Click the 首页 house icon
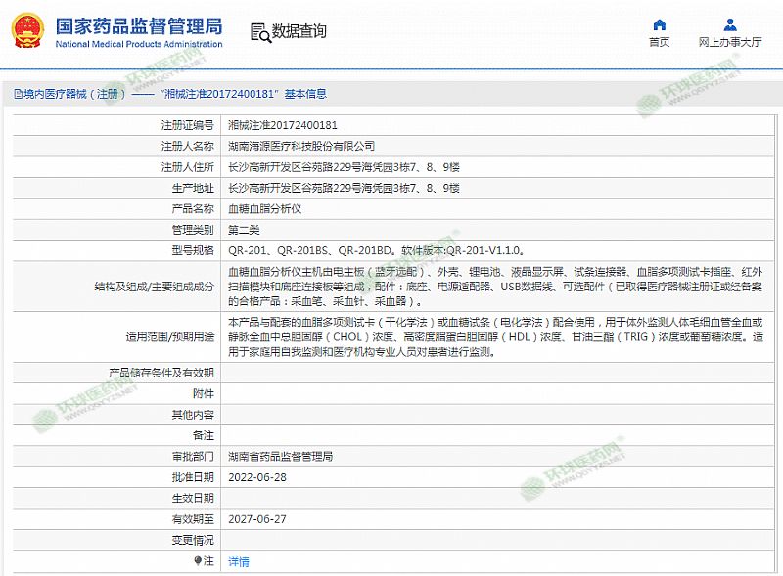The width and height of the screenshot is (783, 576). [660, 24]
